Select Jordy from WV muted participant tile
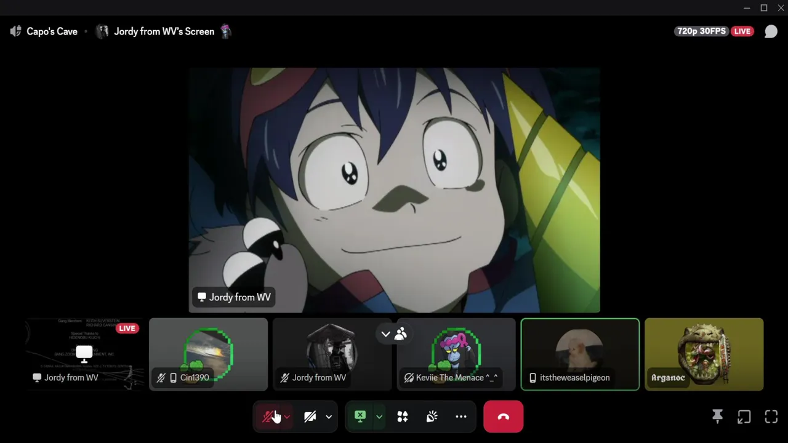This screenshot has height=443, width=788. pos(332,354)
